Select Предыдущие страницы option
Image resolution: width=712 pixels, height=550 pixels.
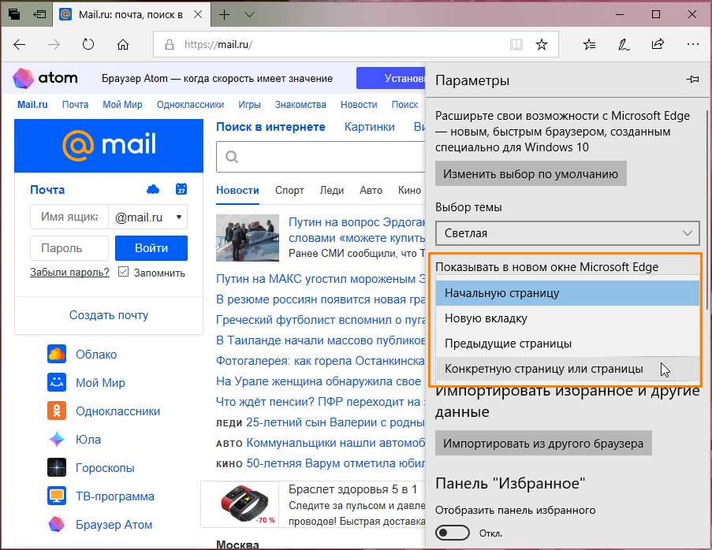click(x=567, y=344)
